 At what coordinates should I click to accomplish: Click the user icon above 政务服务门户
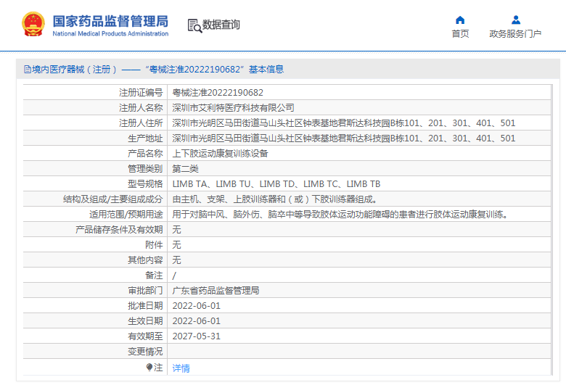tap(516, 20)
